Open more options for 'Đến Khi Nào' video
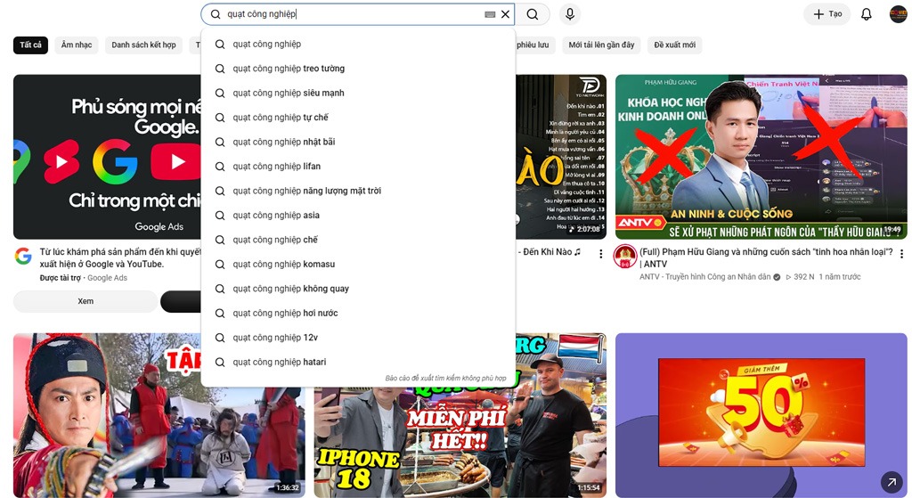912x498 pixels. click(601, 254)
